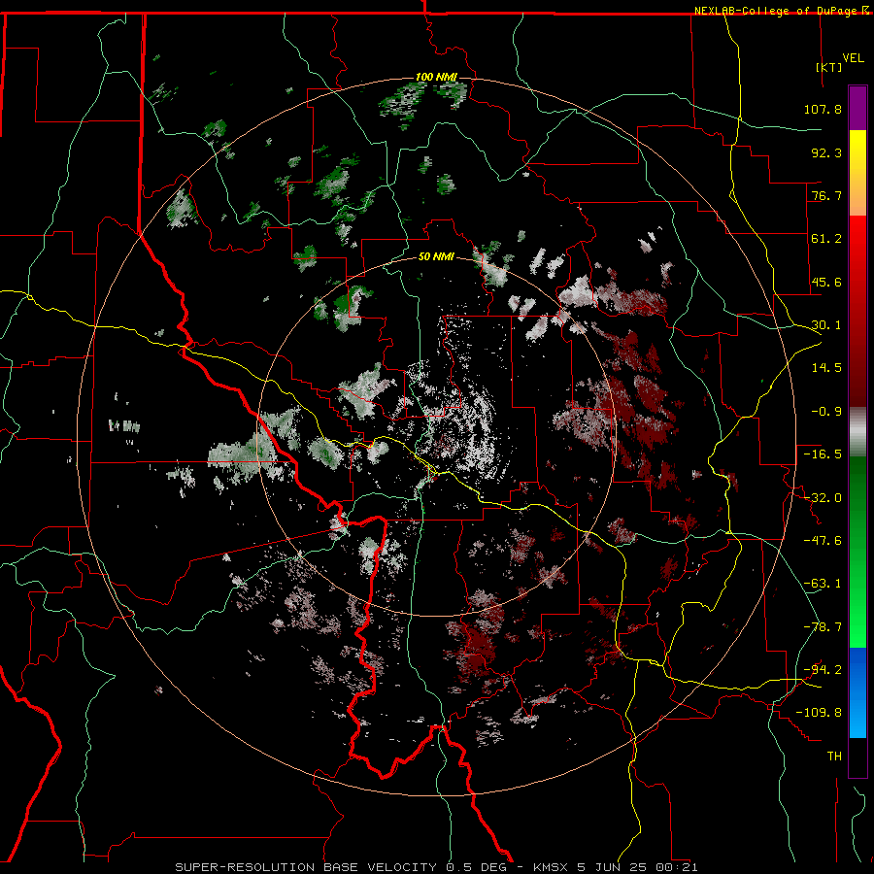The height and width of the screenshot is (874, 874).
Task: Pick the black TH segment of the color bar
Action: [857, 756]
